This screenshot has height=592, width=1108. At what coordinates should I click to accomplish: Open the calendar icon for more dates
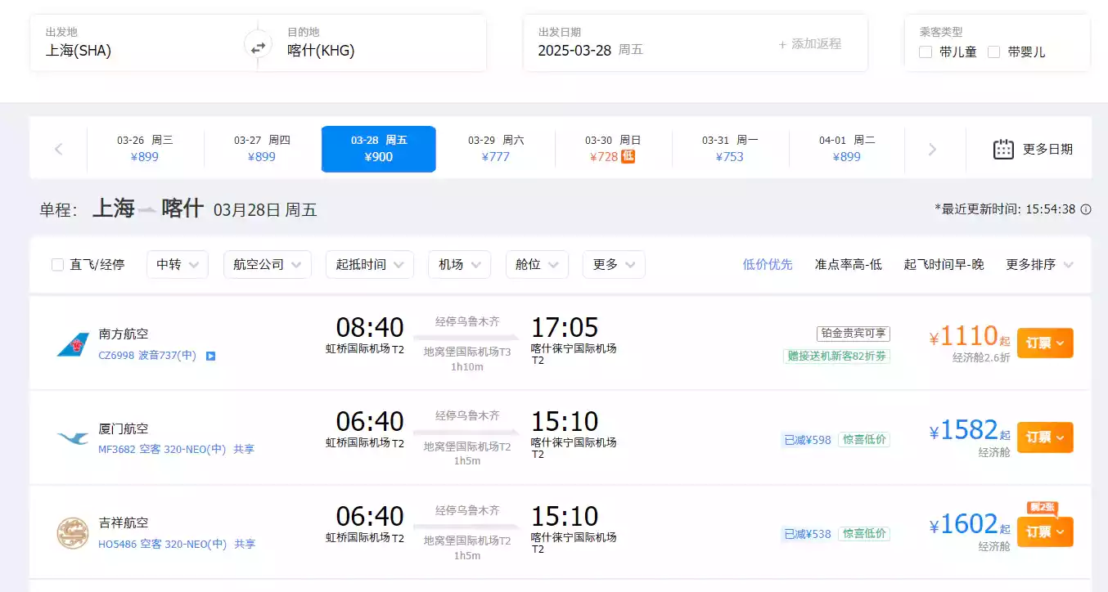click(1003, 149)
